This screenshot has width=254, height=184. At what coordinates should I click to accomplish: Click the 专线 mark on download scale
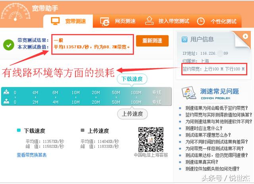click(x=157, y=93)
